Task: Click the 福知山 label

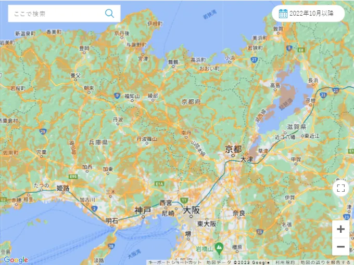Action: point(132,96)
